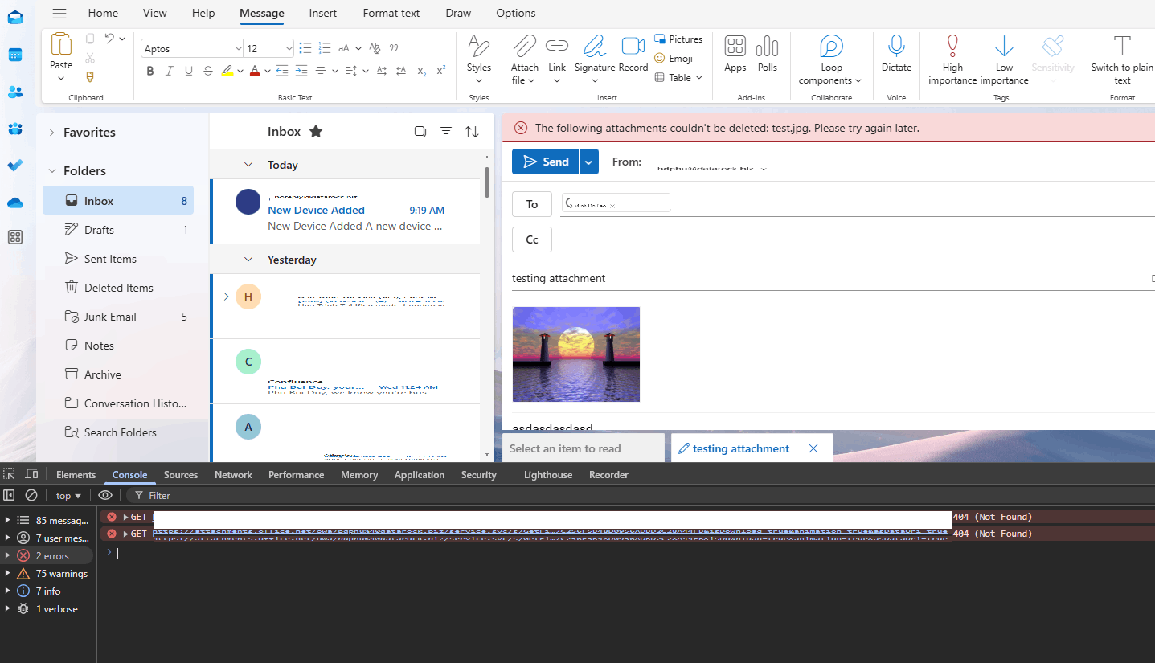Select the Dictate voice tool
The width and height of the screenshot is (1155, 663).
click(x=895, y=58)
